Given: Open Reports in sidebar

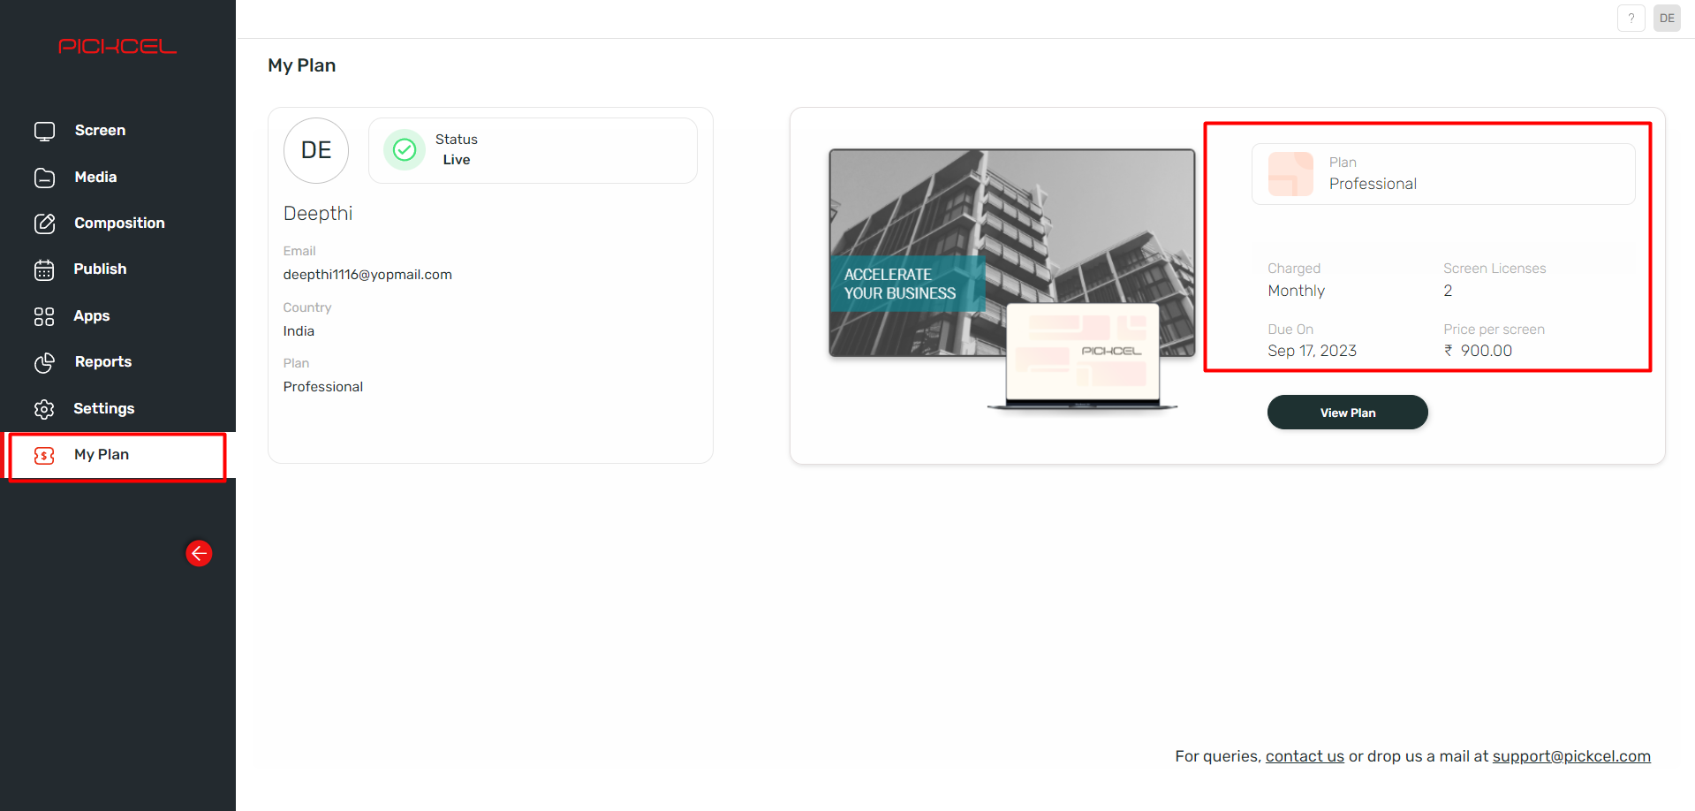Looking at the screenshot, I should (x=117, y=362).
